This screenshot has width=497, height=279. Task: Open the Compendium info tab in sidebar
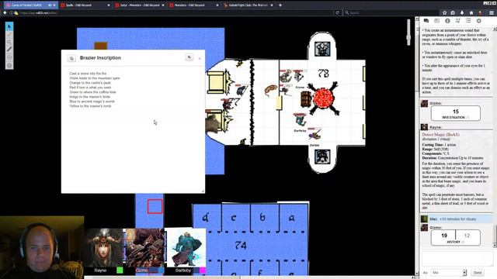pyautogui.click(x=447, y=21)
